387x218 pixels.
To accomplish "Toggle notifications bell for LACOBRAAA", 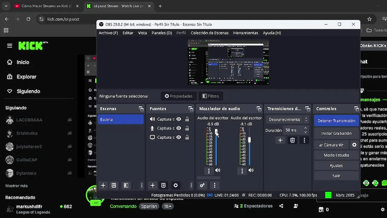I will coord(70,120).
